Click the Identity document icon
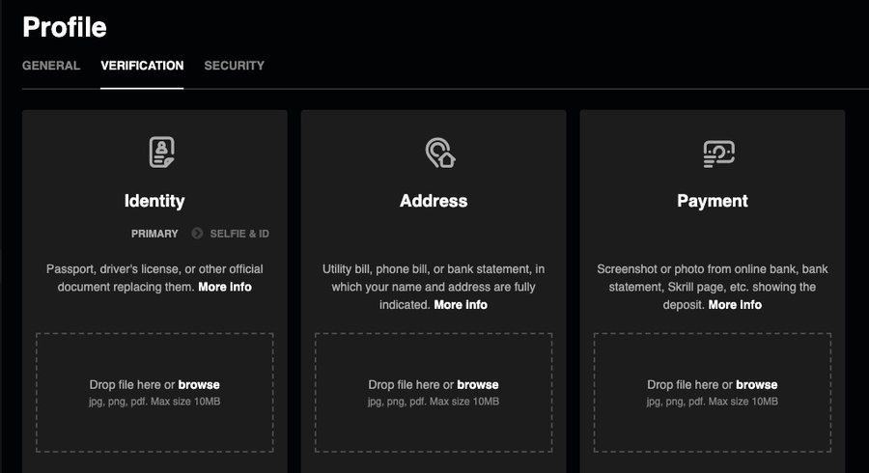The height and width of the screenshot is (473, 869). pyautogui.click(x=162, y=153)
